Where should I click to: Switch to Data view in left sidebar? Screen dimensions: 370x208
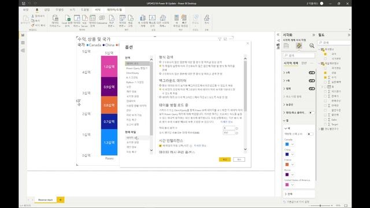coord(23,43)
